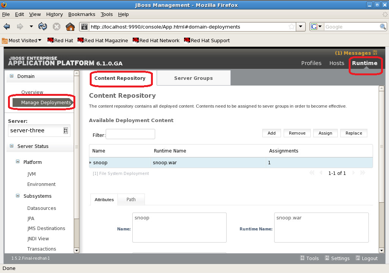Go to the Home page icon

coord(70,27)
